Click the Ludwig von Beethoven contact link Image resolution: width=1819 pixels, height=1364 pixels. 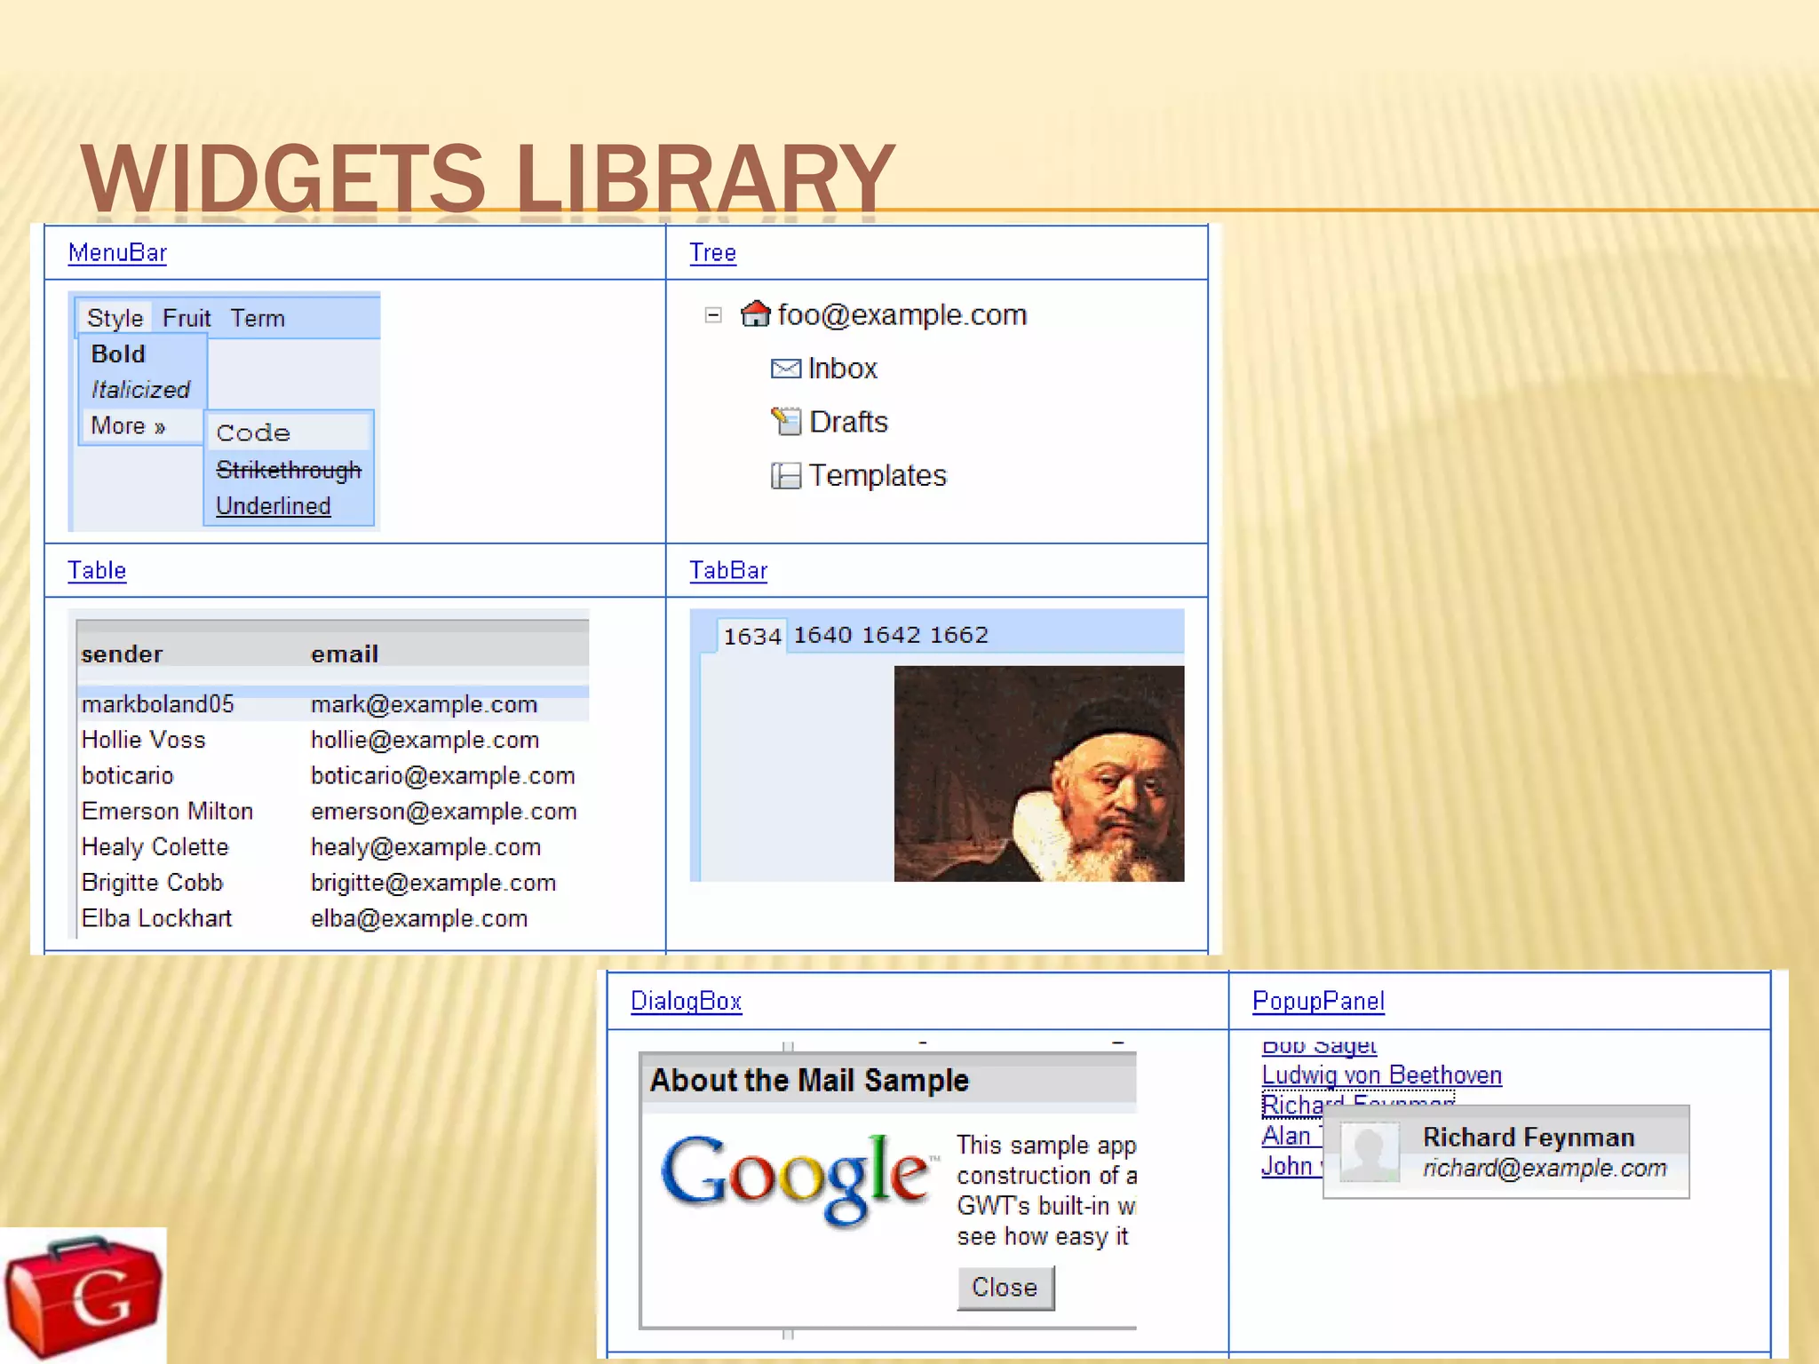click(1382, 1075)
